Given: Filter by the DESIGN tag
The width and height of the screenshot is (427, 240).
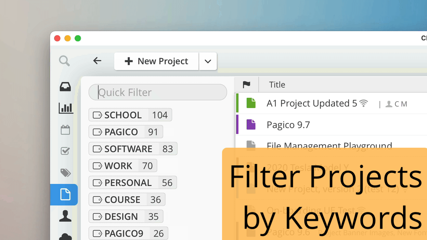Looking at the screenshot, I should point(126,216).
